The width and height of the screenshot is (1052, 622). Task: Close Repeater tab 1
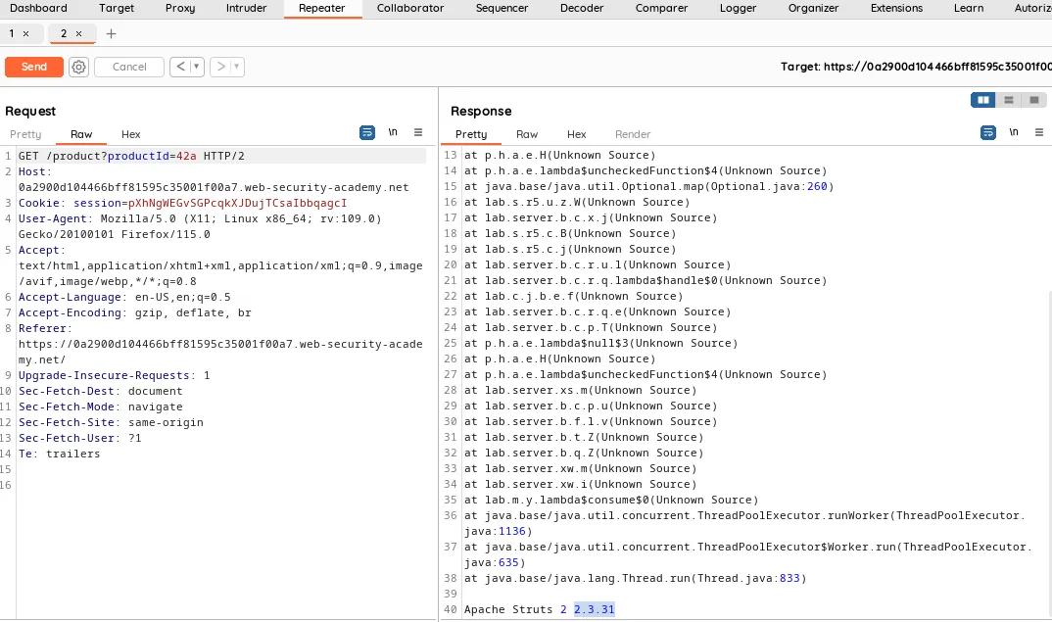pos(26,33)
